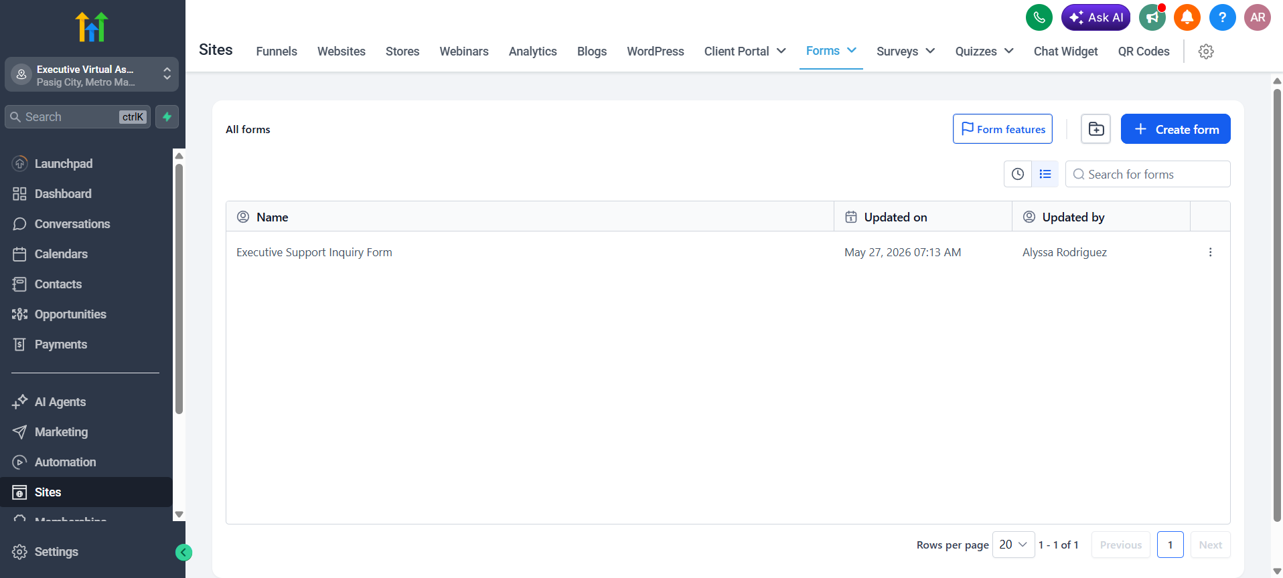Open the help question mark icon
Viewport: 1283px width, 578px height.
coord(1222,17)
